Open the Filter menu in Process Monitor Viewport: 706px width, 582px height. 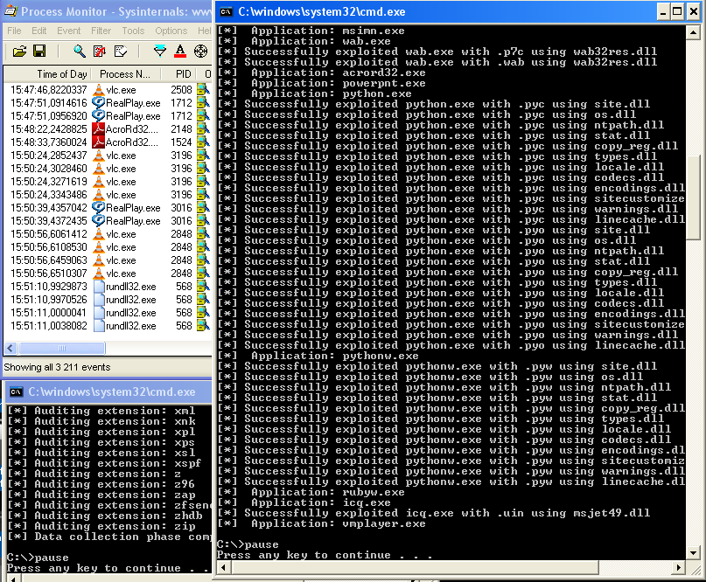click(101, 31)
